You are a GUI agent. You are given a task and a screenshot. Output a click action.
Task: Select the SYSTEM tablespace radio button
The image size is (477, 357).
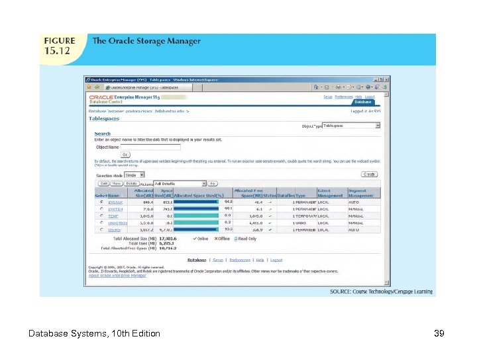click(101, 209)
